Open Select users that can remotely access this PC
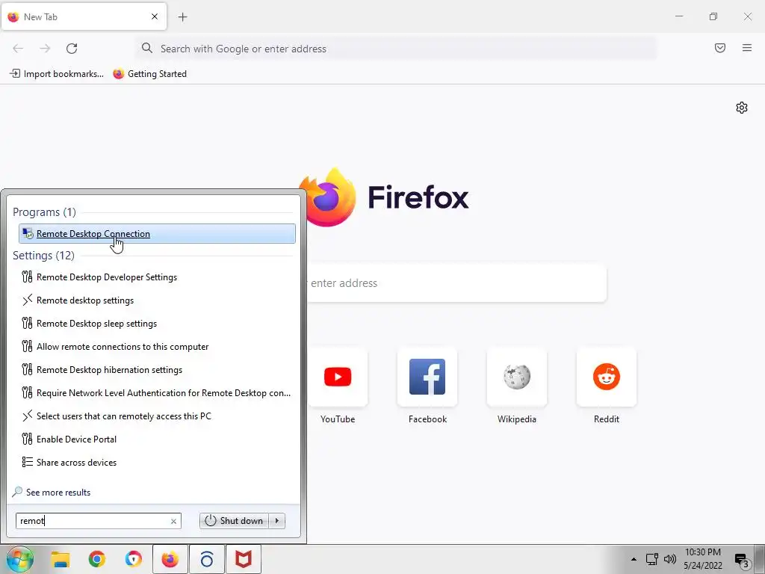 [x=116, y=416]
